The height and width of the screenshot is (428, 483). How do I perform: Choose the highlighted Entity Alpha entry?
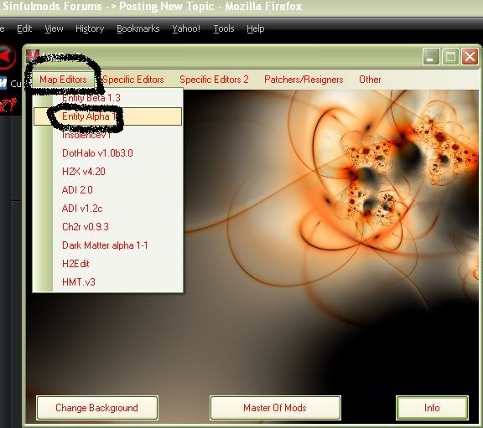click(107, 116)
